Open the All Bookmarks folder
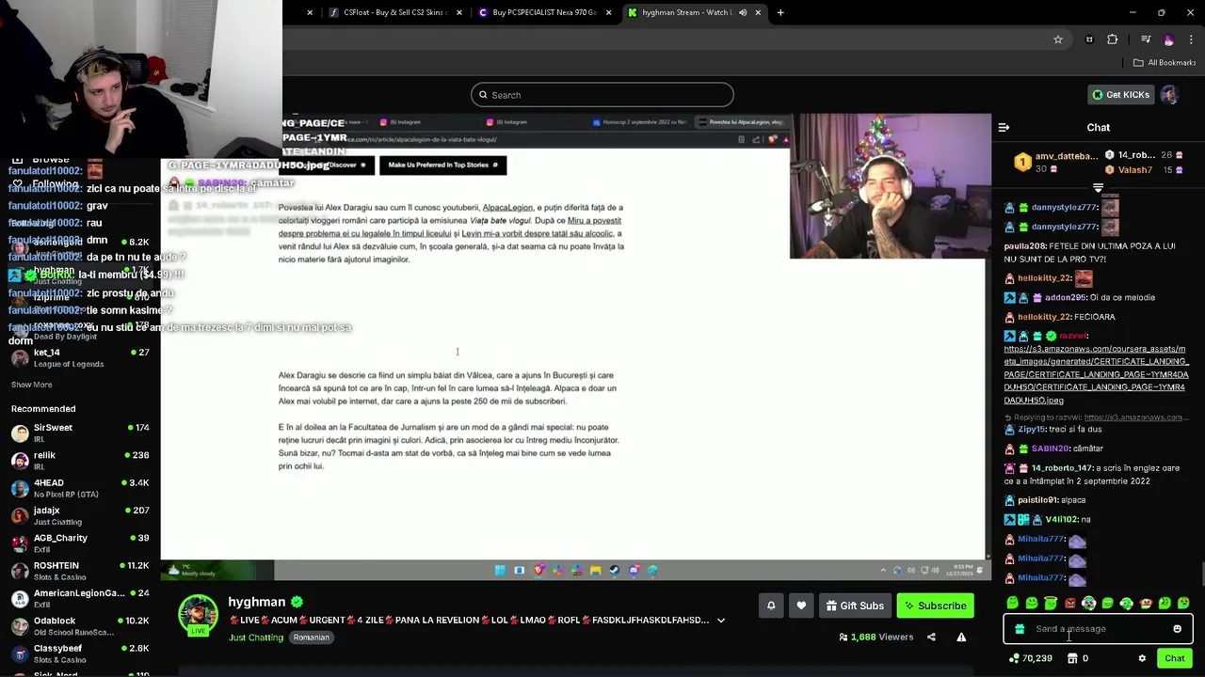This screenshot has height=677, width=1205. (1165, 63)
